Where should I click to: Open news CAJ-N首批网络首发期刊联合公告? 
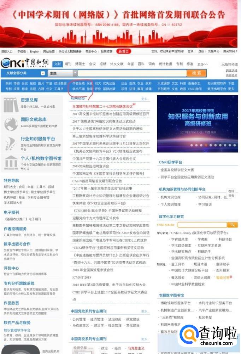point(97,181)
